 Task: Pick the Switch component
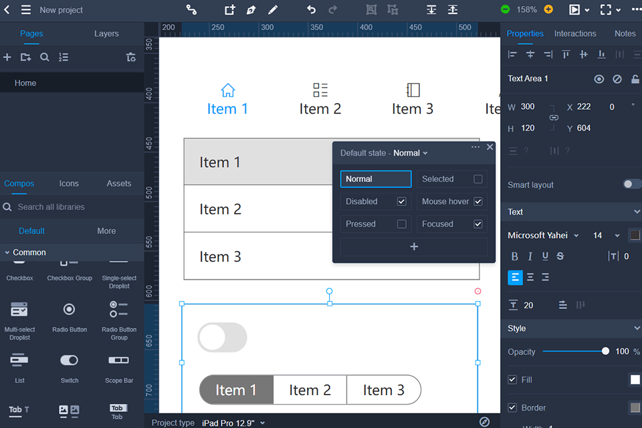[x=69, y=367]
